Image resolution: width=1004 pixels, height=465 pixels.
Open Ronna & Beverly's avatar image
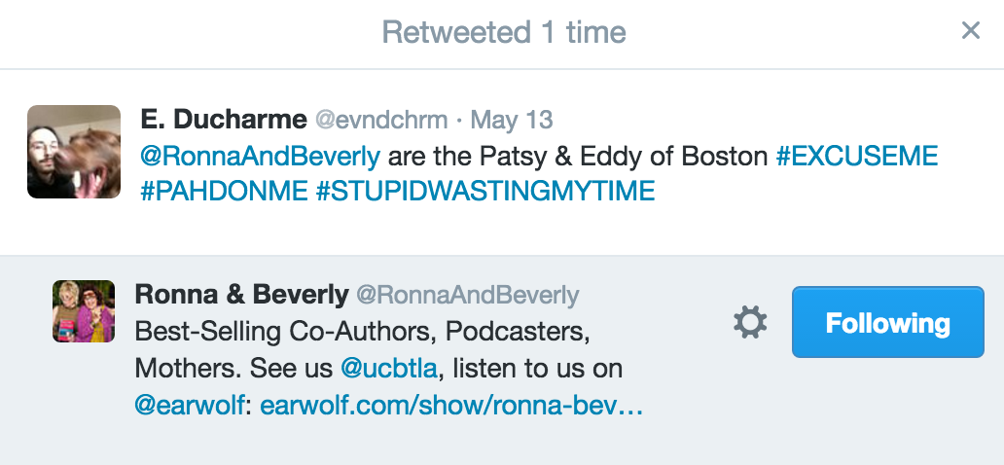pos(84,311)
